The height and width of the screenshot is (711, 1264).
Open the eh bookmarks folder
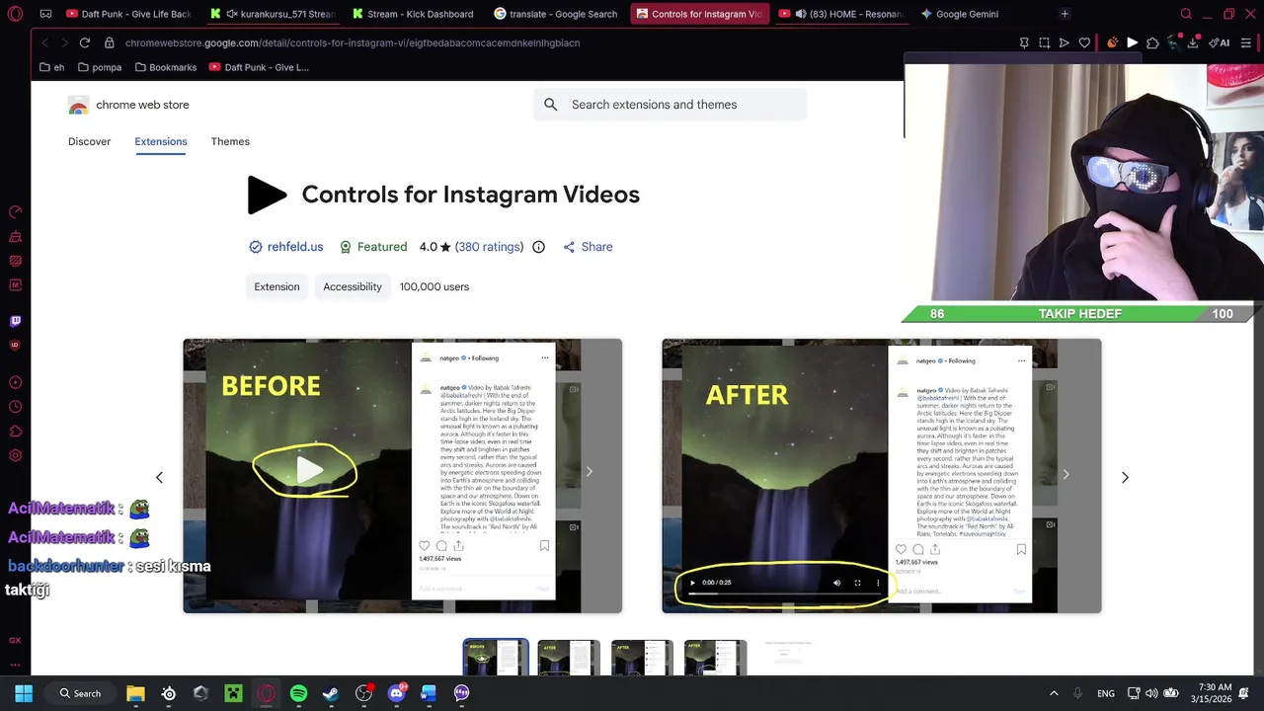(x=52, y=67)
